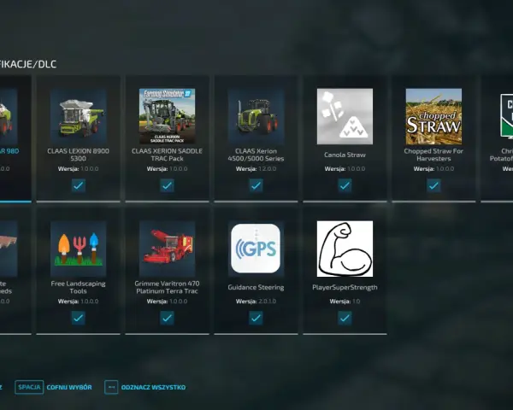This screenshot has height=410, width=513.
Task: Click the 'CLAAS XERION SADDLE TRAC Pack' title text
Action: pos(168,155)
